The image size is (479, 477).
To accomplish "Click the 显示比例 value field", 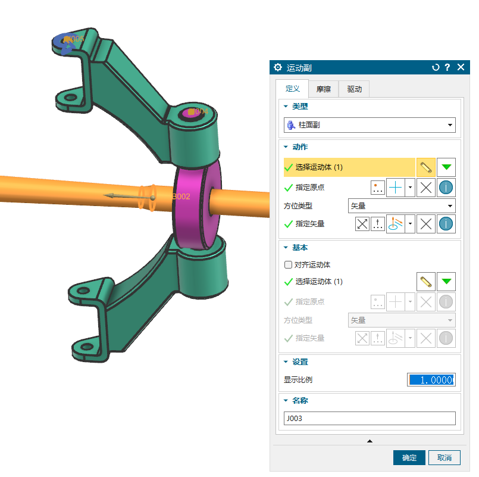I will click(x=431, y=380).
